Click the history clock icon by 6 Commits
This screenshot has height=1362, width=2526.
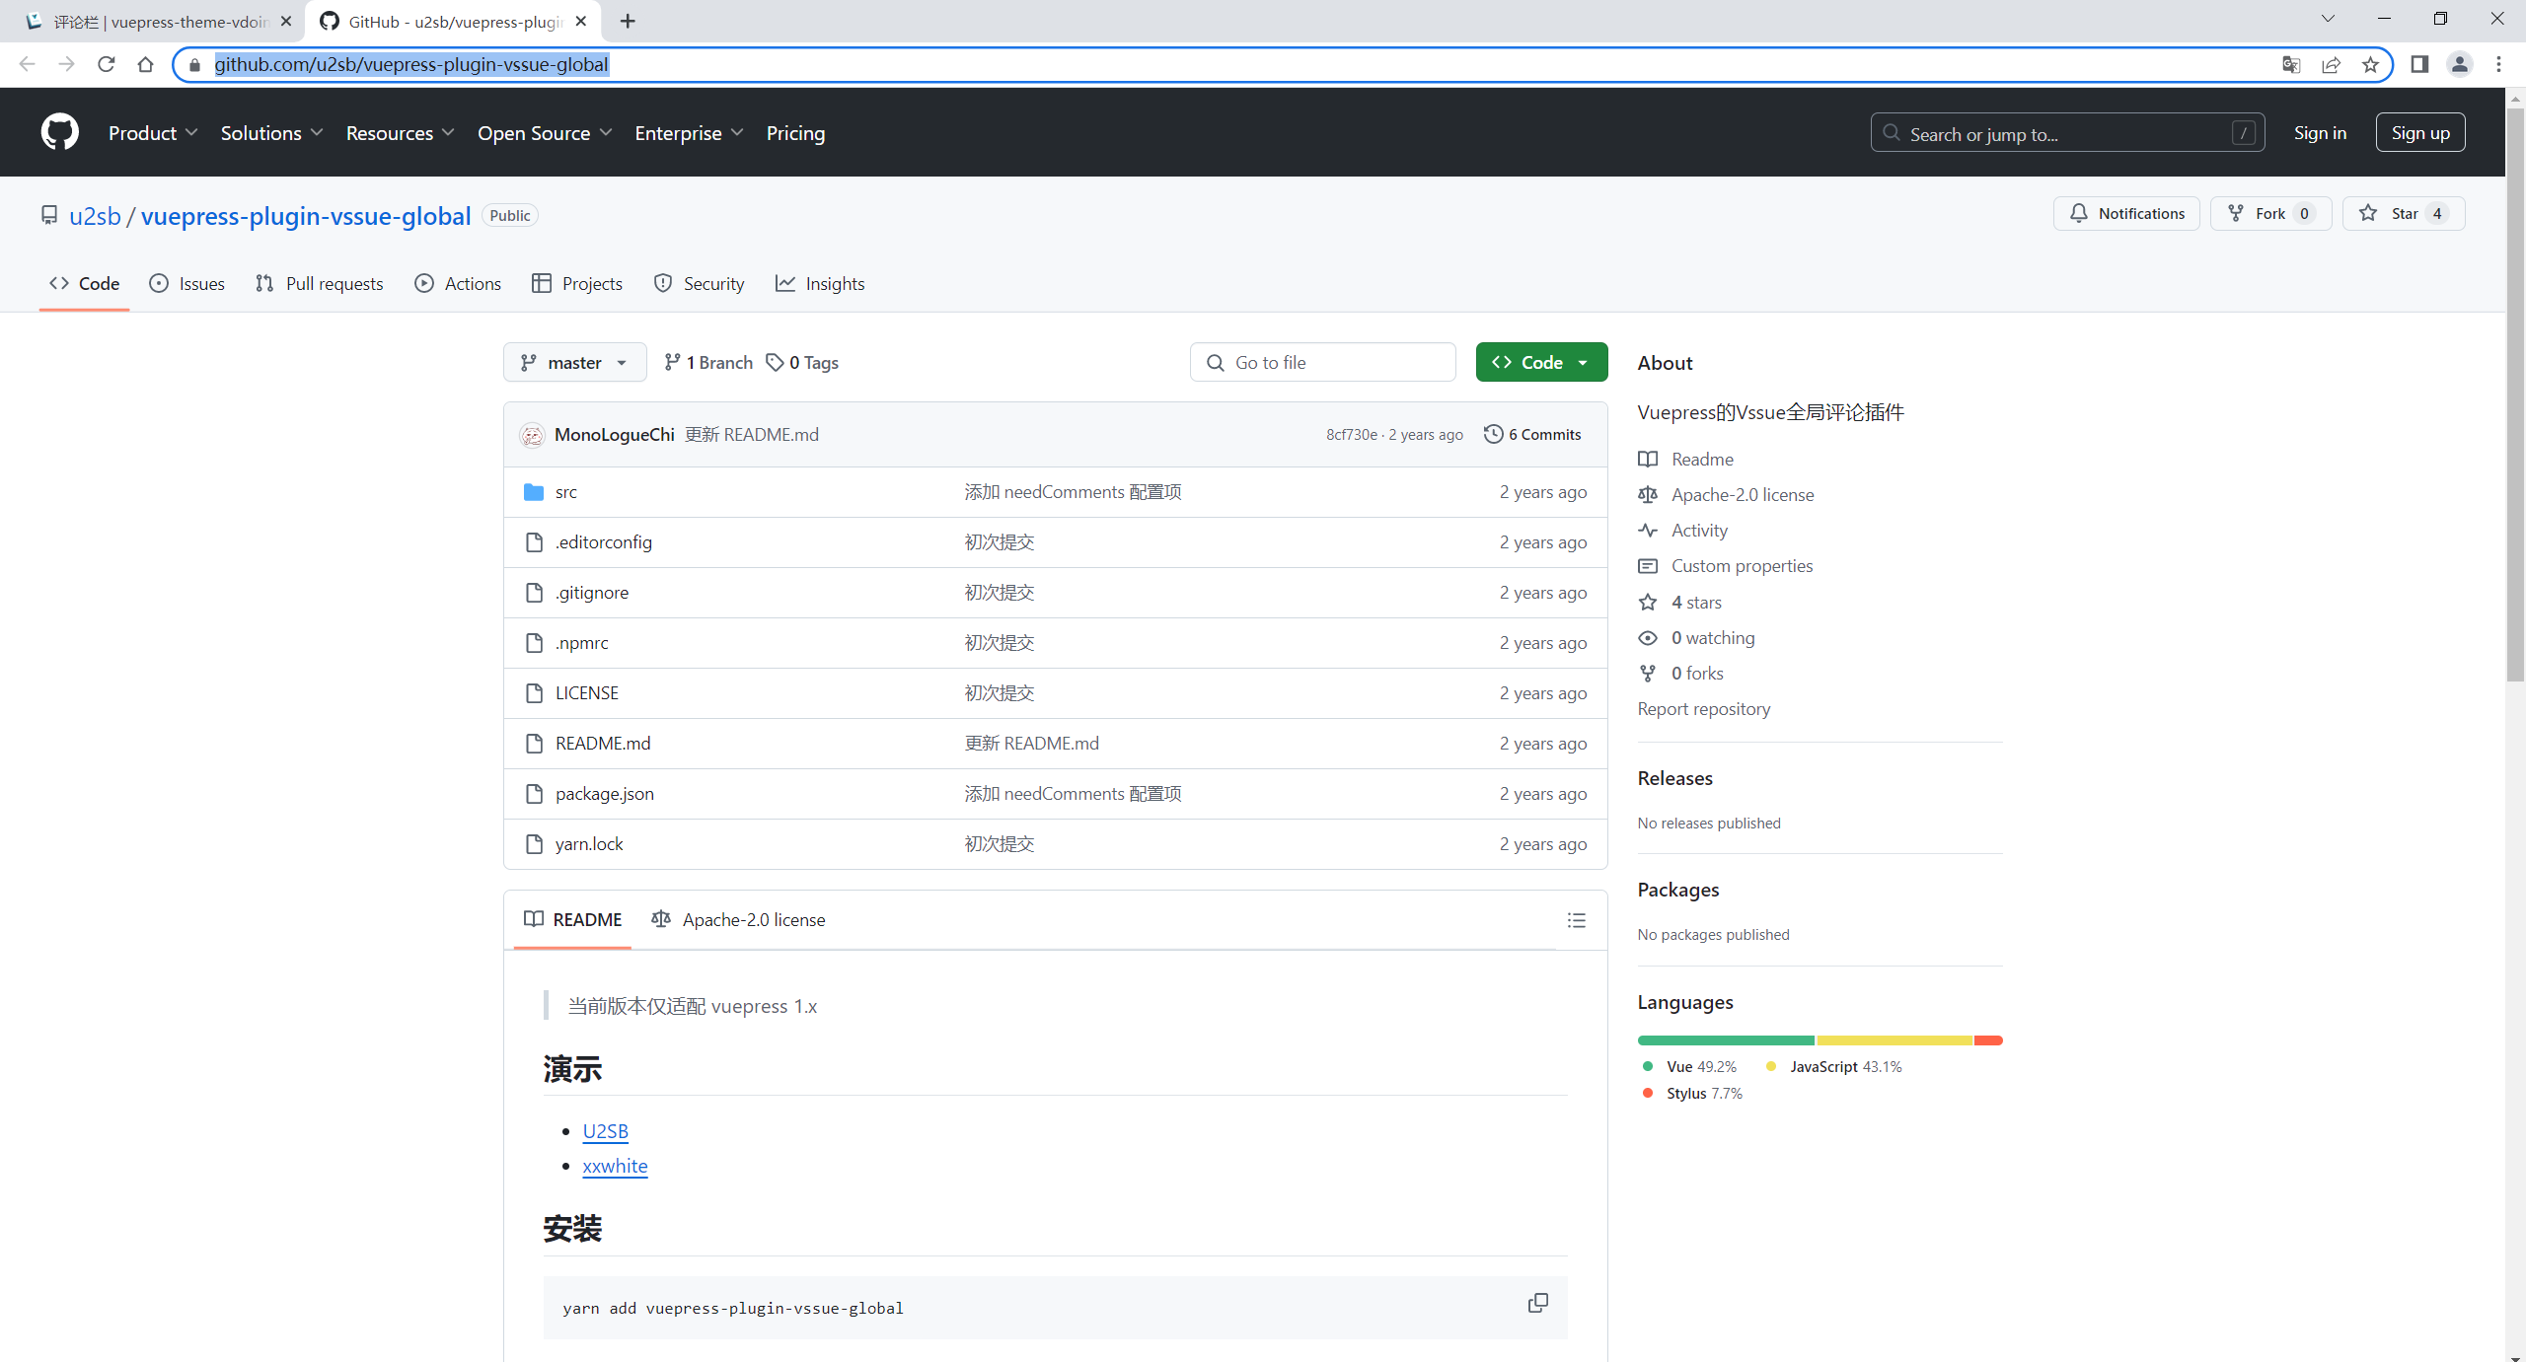[x=1494, y=434]
